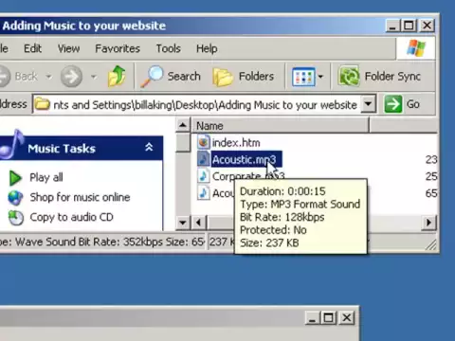Viewport: 455px width, 341px height.
Task: Open the Back history dropdown arrow
Action: [x=48, y=77]
